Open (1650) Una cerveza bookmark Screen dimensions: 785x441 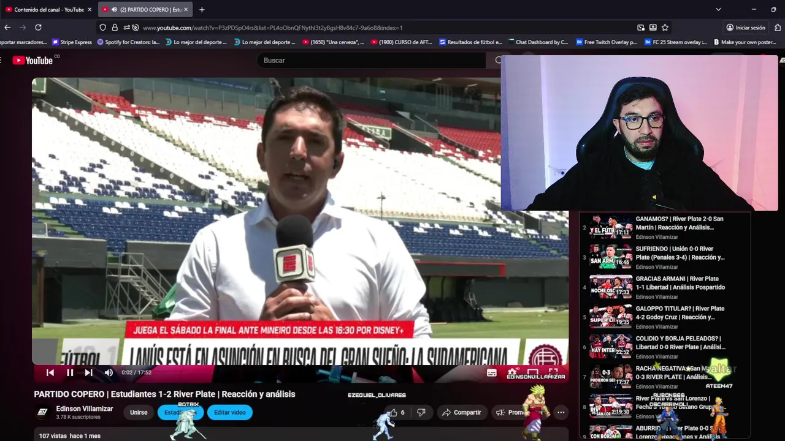333,42
